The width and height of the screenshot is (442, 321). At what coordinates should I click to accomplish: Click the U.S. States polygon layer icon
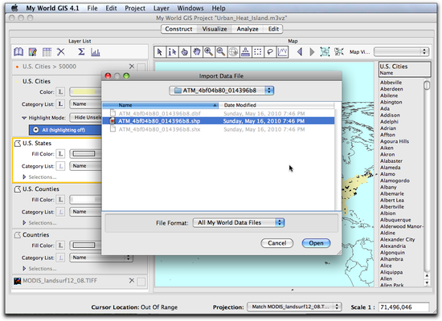click(18, 144)
